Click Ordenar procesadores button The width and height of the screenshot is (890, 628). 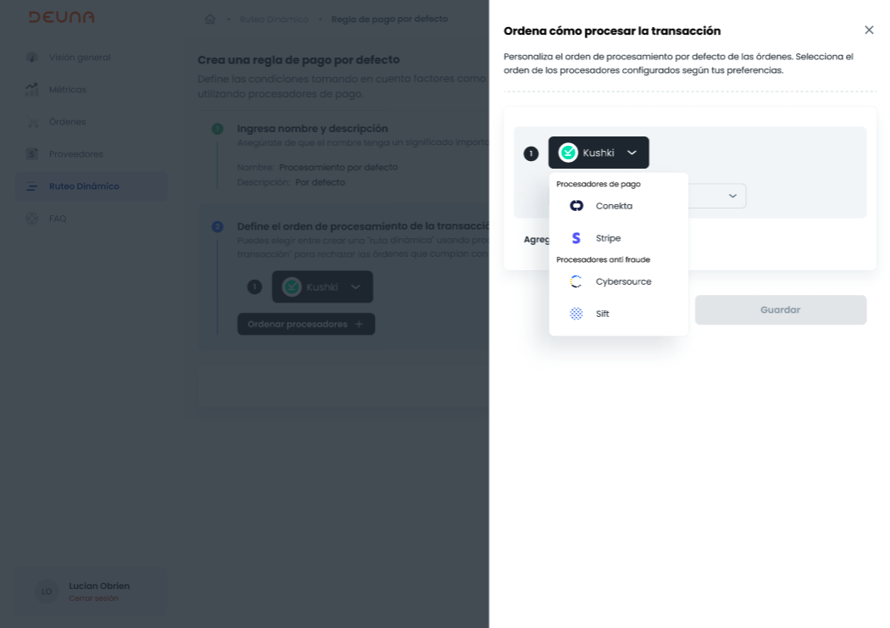tap(306, 324)
